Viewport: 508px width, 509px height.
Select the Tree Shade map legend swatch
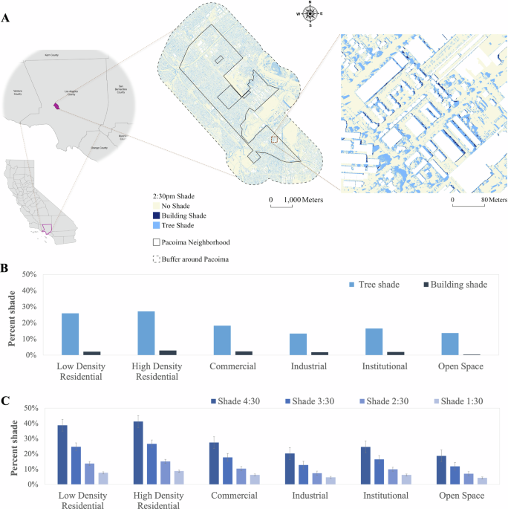[157, 225]
